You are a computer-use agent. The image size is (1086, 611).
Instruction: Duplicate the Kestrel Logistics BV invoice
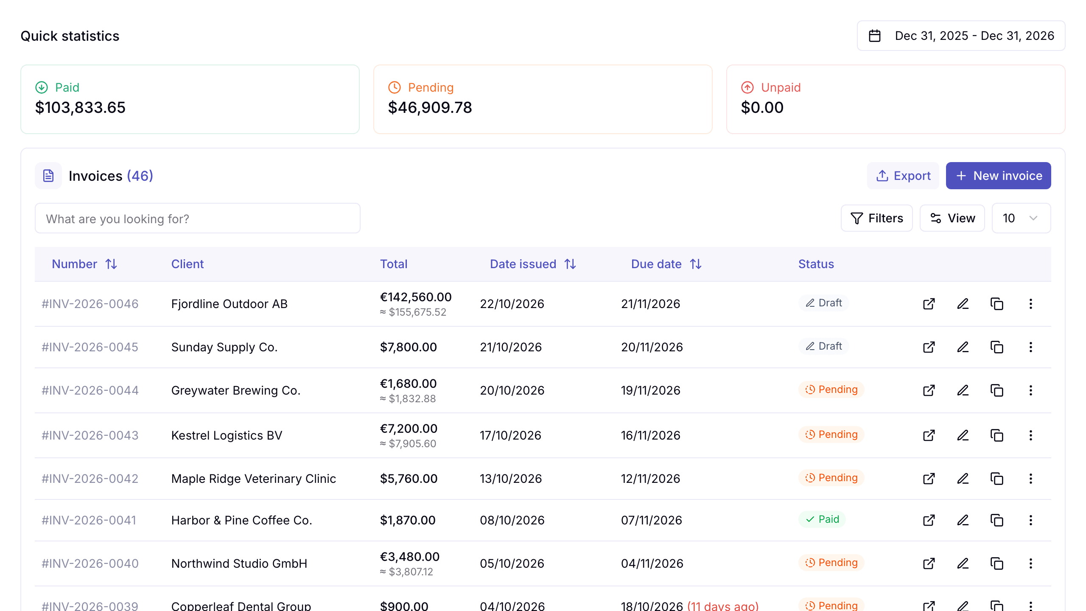pyautogui.click(x=997, y=435)
